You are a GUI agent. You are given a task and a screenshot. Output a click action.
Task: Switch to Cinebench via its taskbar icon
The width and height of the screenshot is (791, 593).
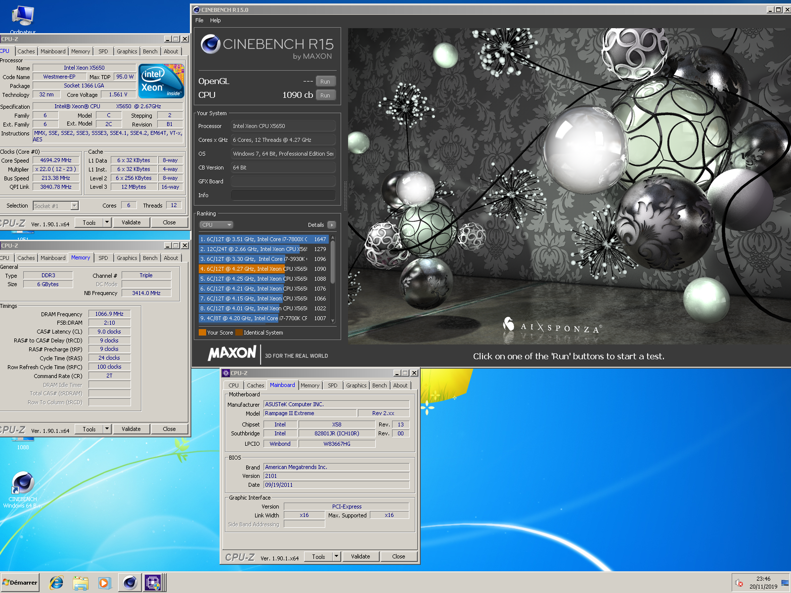pos(130,583)
